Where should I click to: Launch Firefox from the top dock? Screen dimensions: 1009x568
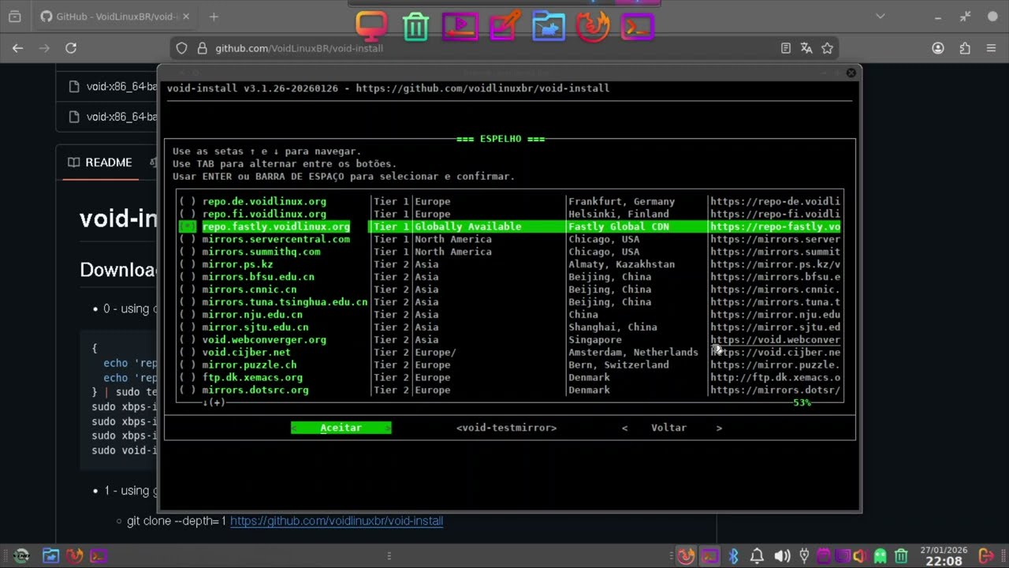point(593,27)
